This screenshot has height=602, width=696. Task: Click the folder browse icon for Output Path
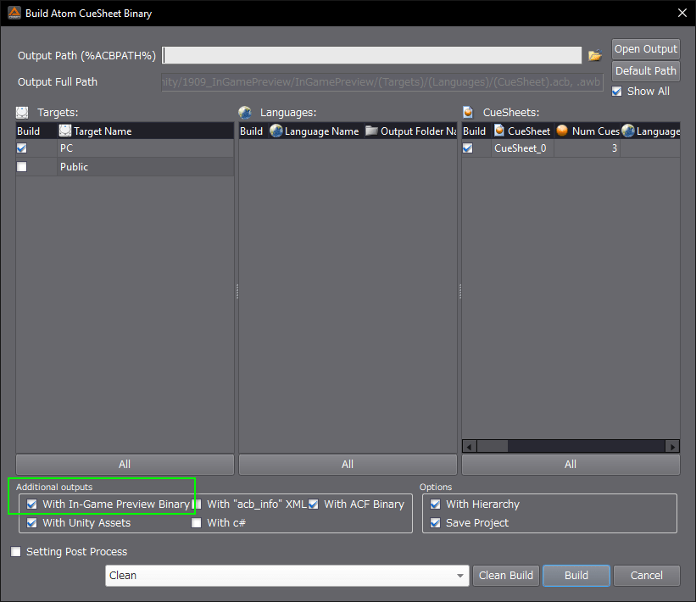(x=594, y=55)
